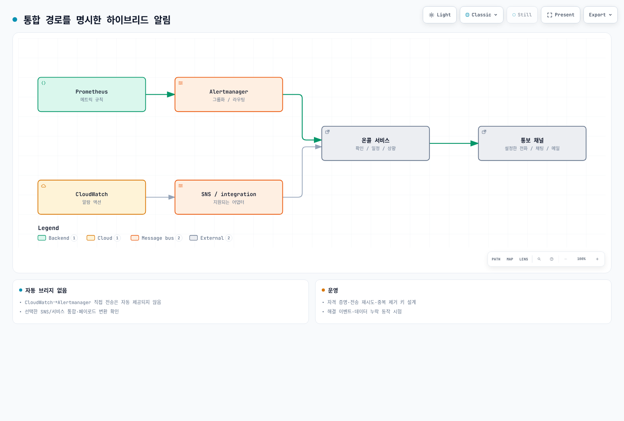Open the search magnifier in zoom toolbar

click(539, 259)
